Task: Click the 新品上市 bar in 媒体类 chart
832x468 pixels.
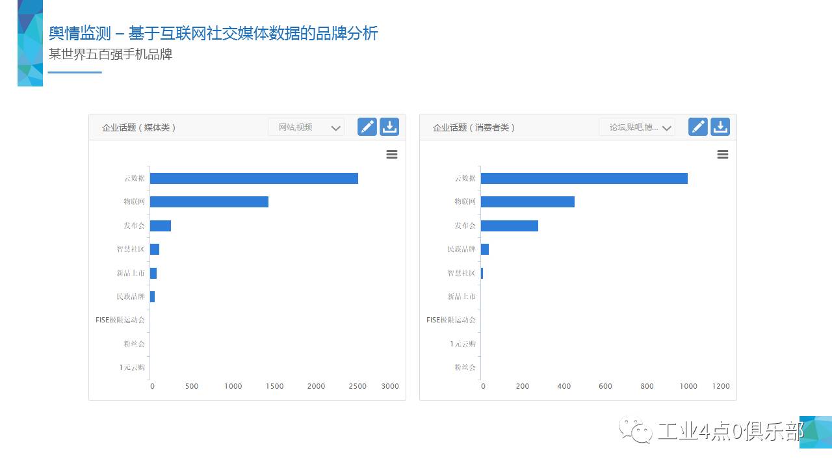Action: click(153, 273)
